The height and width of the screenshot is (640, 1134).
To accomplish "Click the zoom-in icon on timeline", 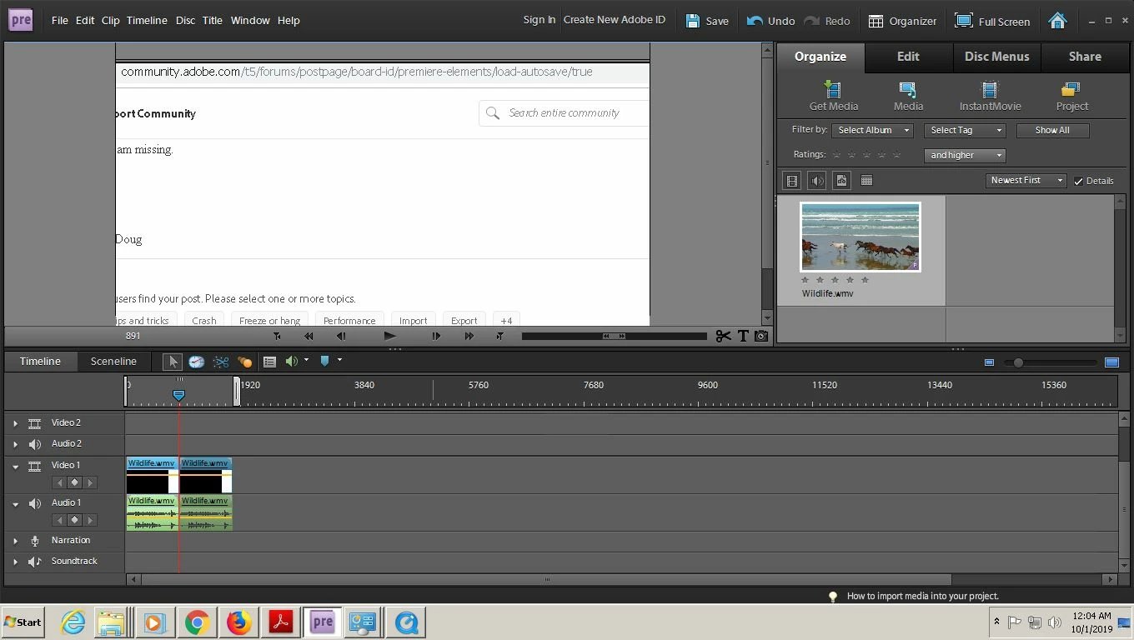I will tap(1111, 362).
